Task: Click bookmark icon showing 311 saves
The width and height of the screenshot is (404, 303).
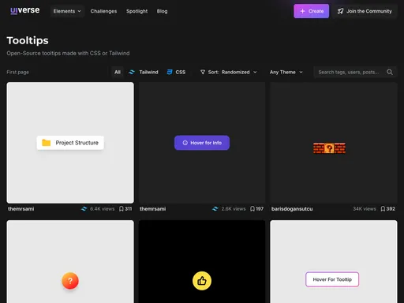Action: pos(122,209)
